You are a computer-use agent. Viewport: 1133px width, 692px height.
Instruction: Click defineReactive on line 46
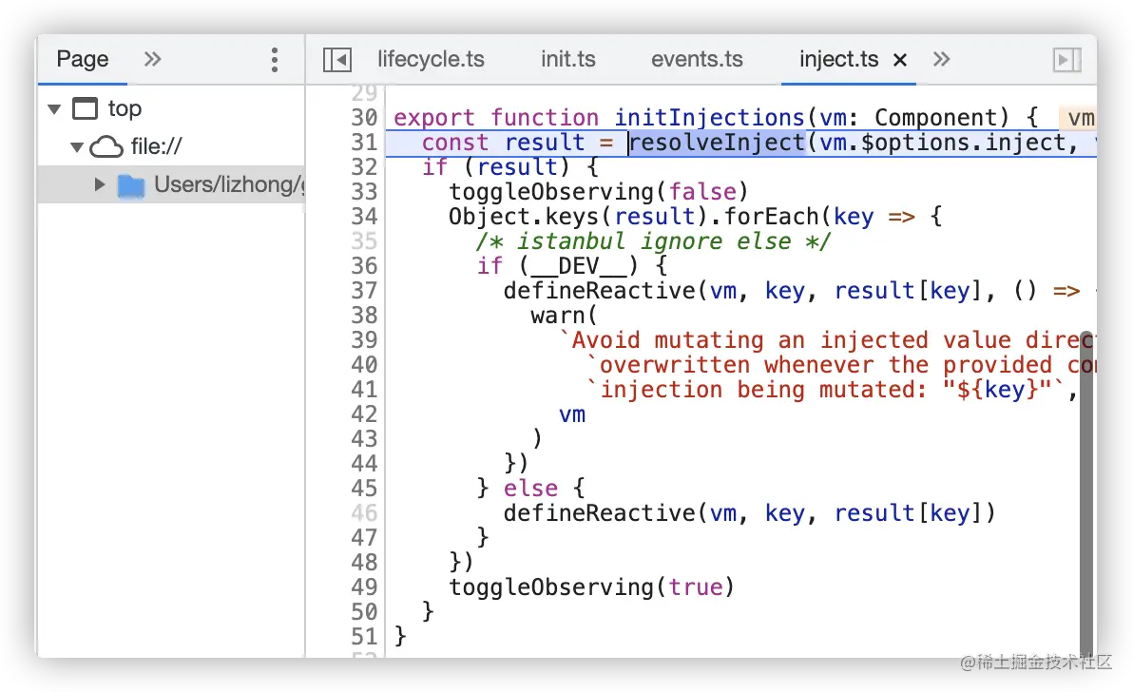[x=599, y=513]
